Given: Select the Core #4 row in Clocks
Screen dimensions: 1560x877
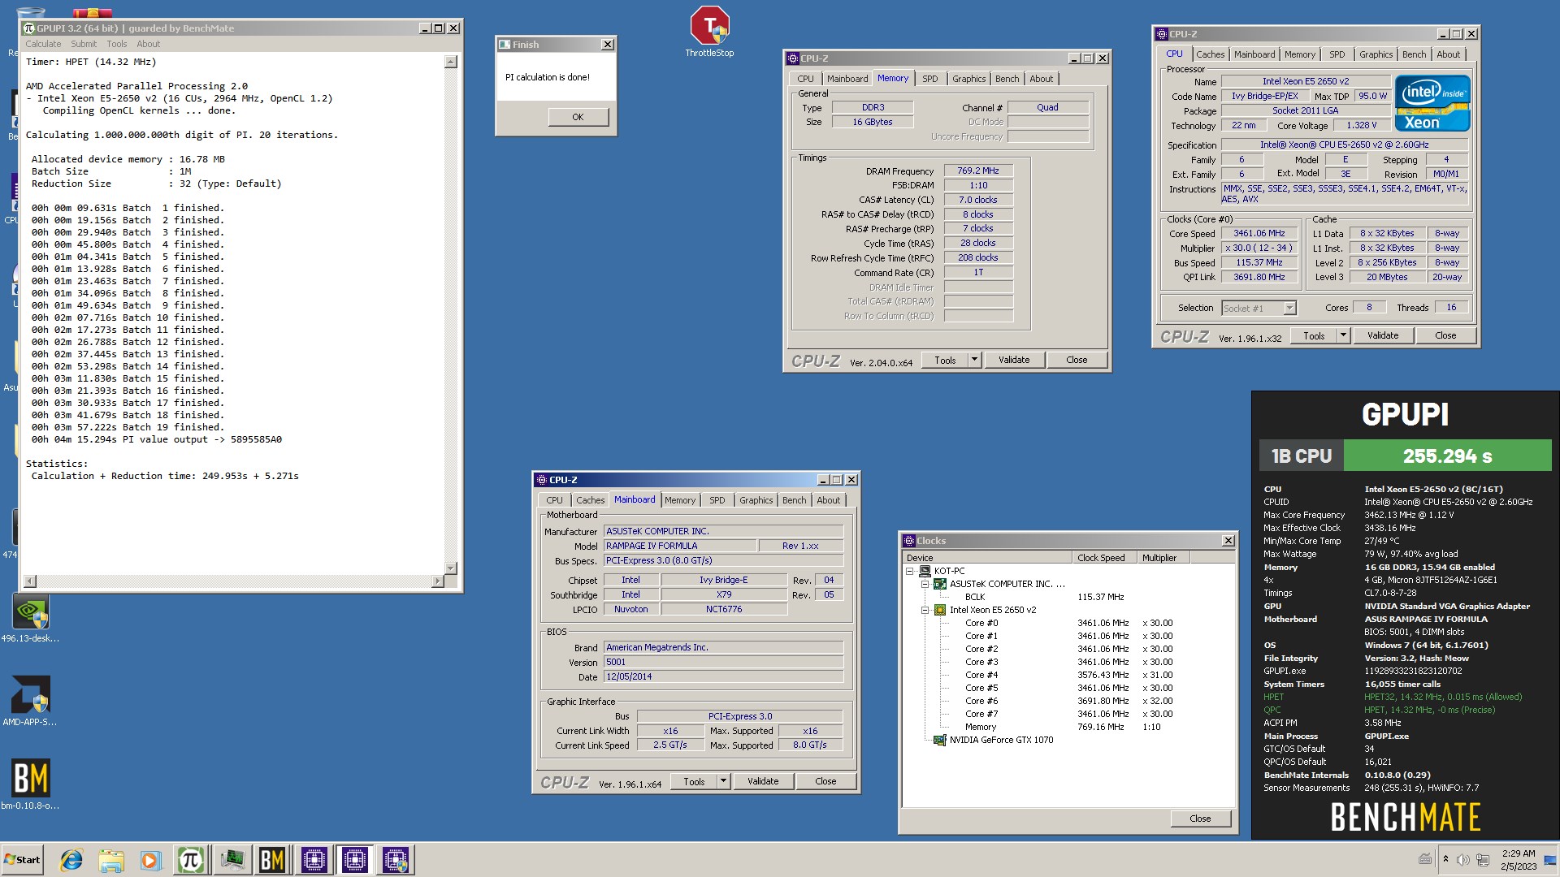Looking at the screenshot, I should (x=1068, y=675).
